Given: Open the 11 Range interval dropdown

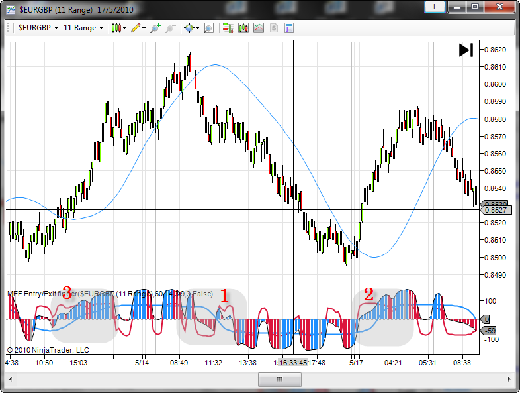Looking at the screenshot, I should click(x=83, y=28).
